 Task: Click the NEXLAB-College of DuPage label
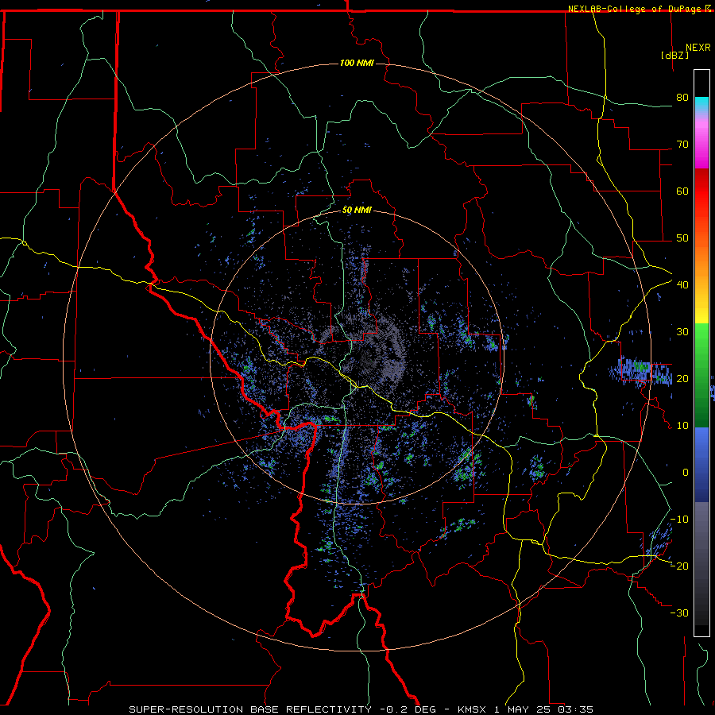click(640, 9)
